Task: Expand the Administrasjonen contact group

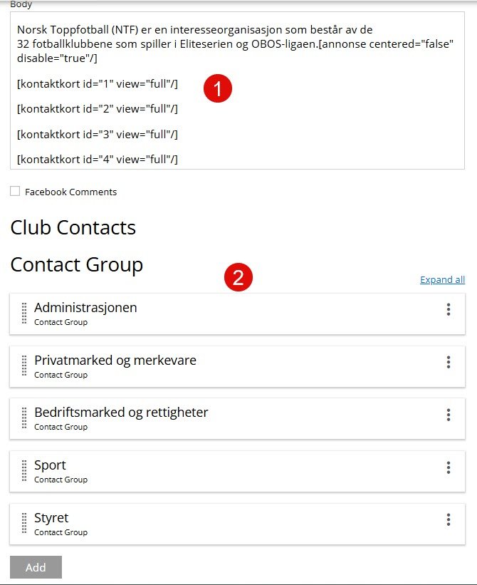Action: [85, 308]
